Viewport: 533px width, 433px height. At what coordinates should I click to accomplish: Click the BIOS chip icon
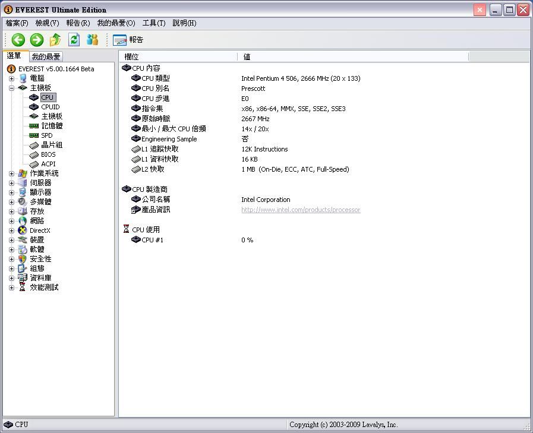pos(34,155)
